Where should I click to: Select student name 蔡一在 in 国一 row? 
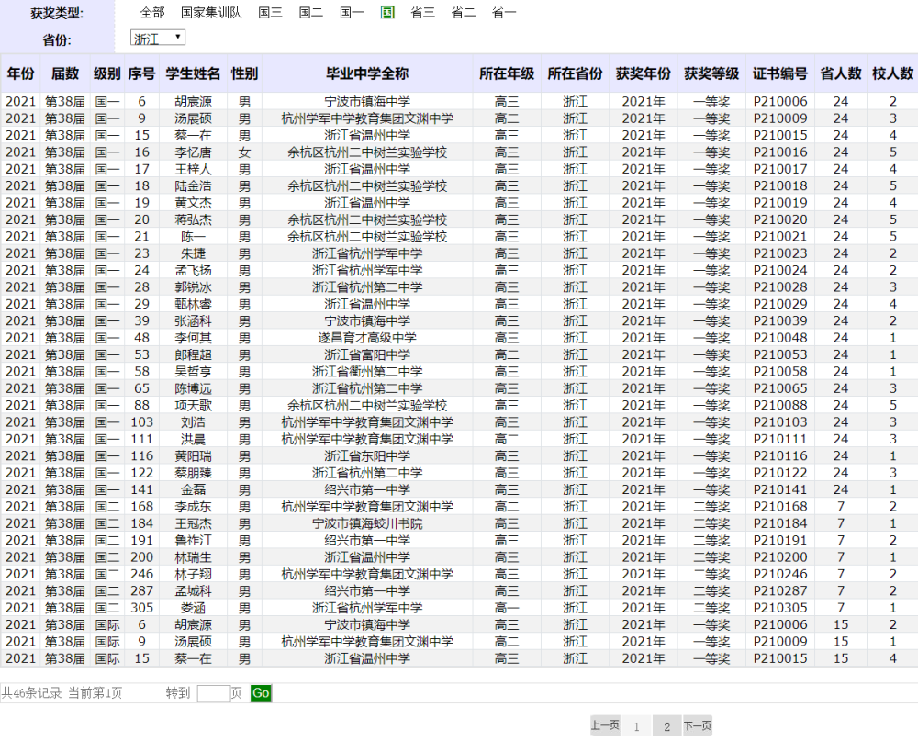193,135
